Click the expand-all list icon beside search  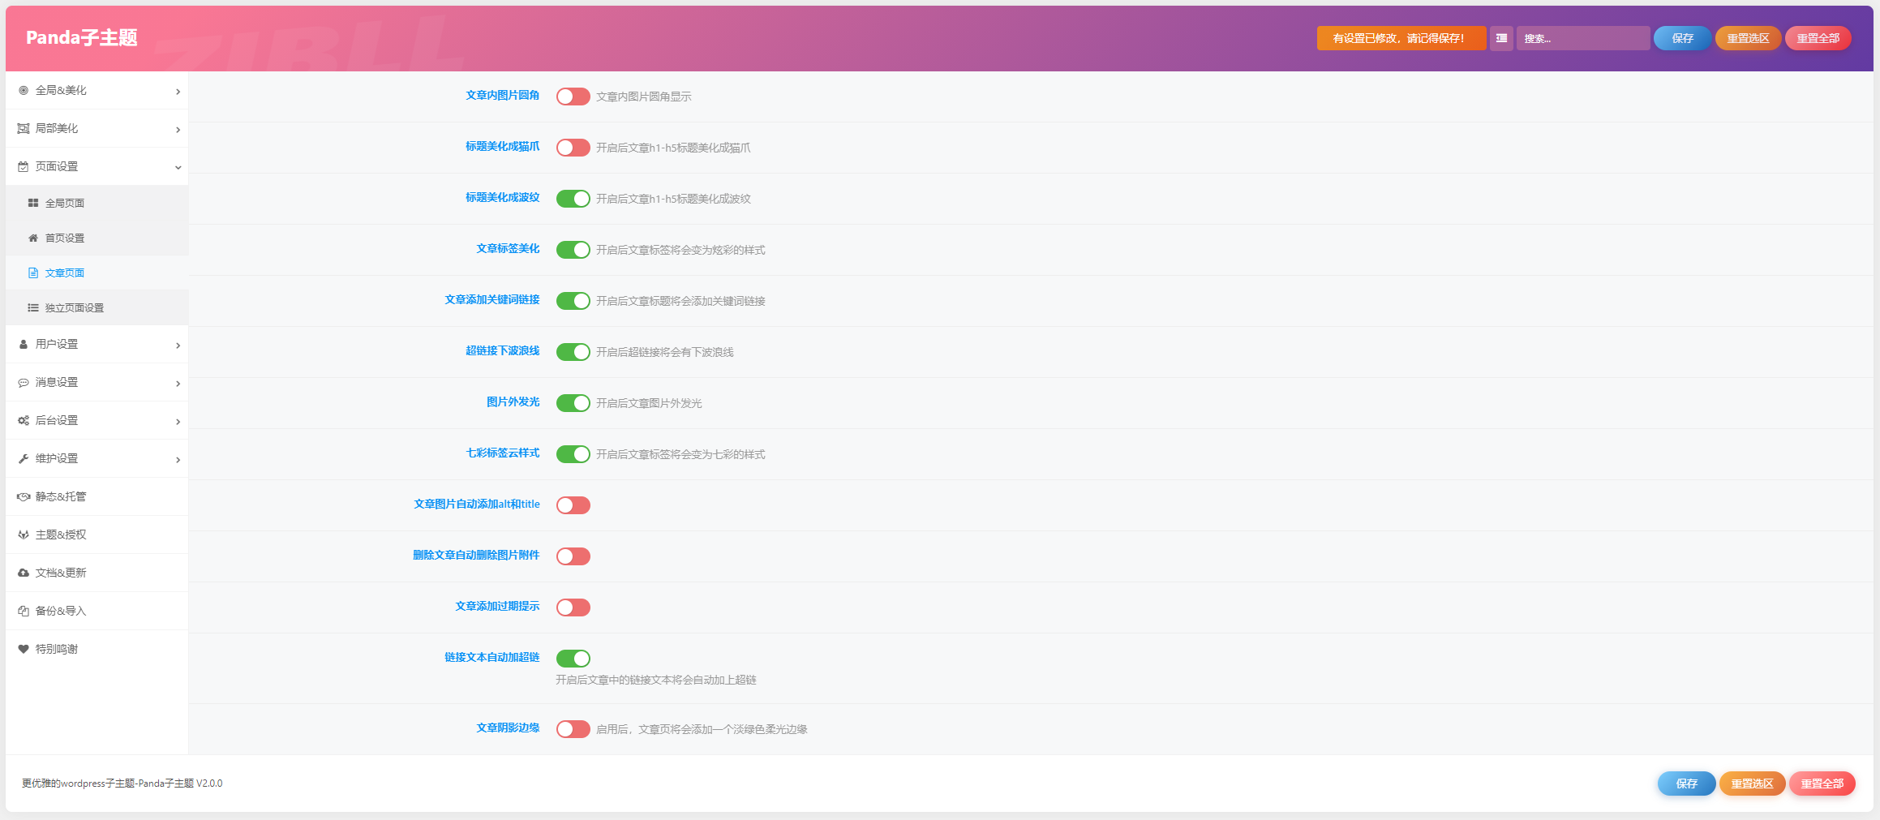pos(1501,38)
